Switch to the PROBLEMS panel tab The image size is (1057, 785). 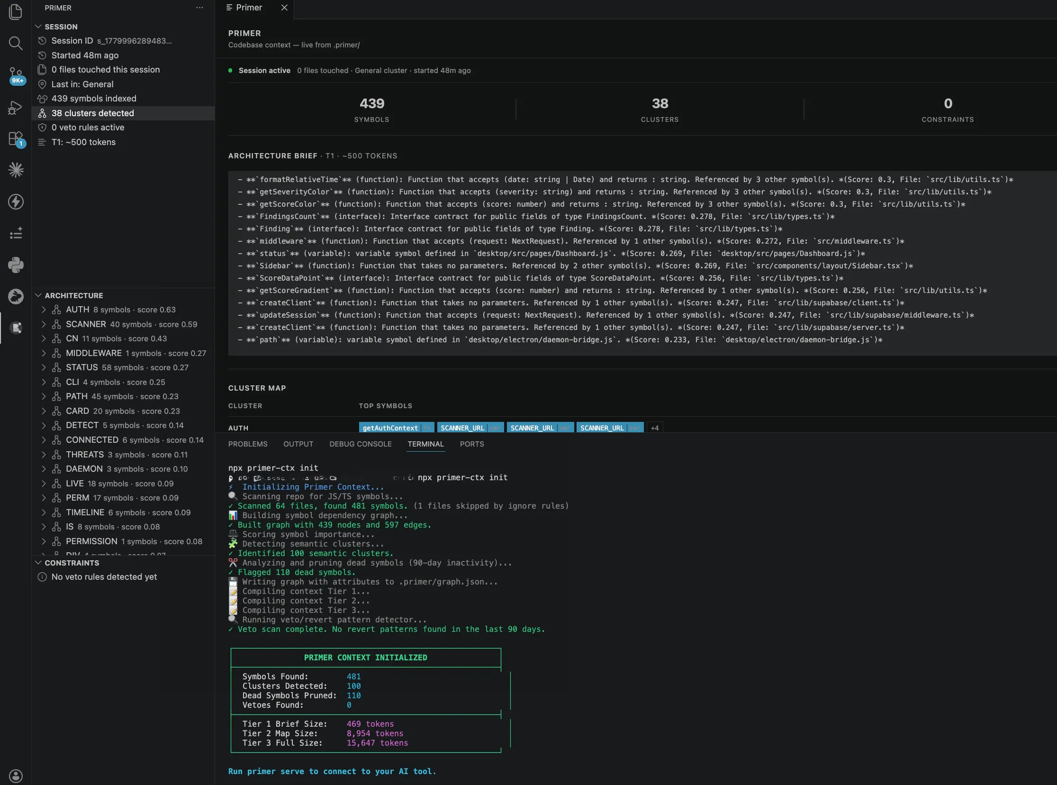click(x=248, y=444)
